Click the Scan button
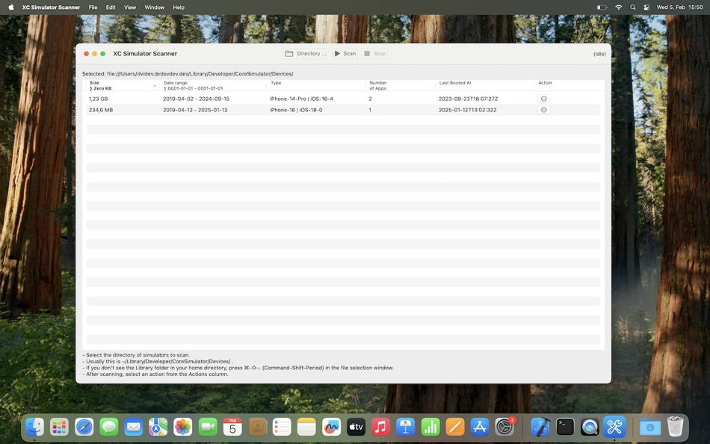This screenshot has width=710, height=444. pyautogui.click(x=346, y=53)
